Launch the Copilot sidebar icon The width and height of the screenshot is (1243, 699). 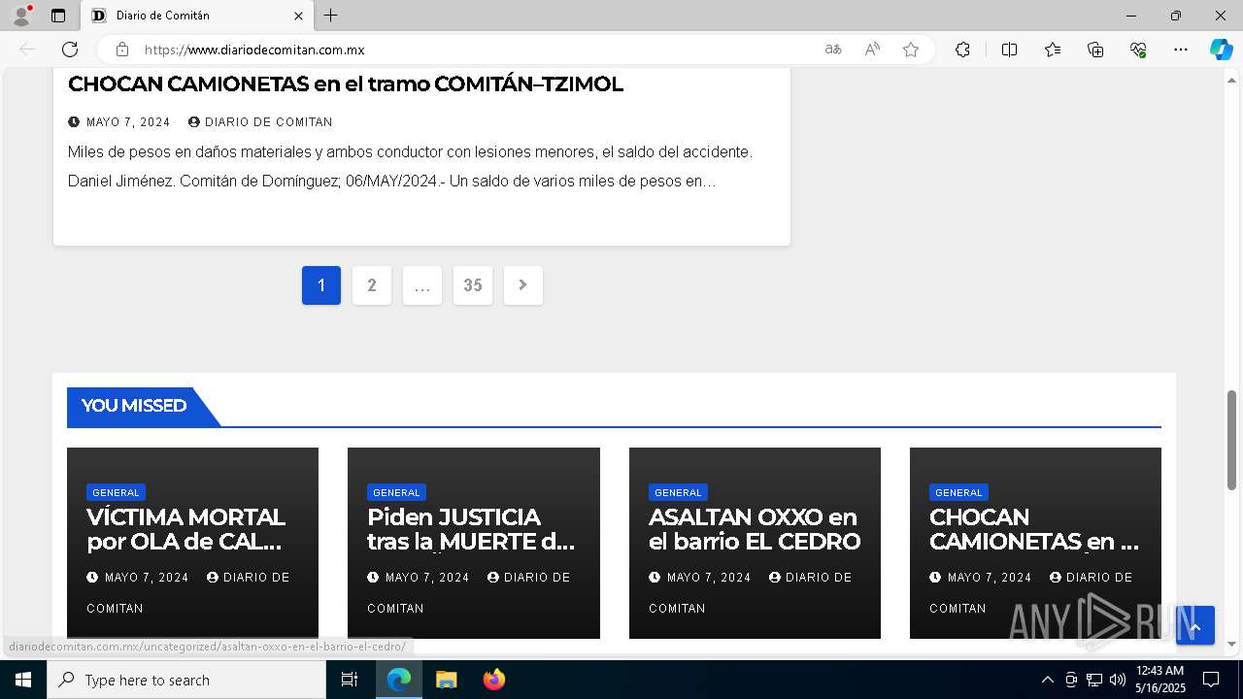pos(1221,50)
